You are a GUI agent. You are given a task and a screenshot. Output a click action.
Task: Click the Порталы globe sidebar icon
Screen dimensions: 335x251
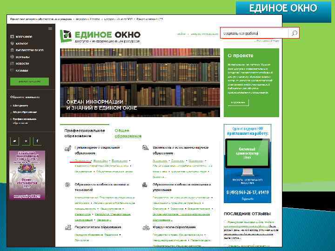click(12, 57)
